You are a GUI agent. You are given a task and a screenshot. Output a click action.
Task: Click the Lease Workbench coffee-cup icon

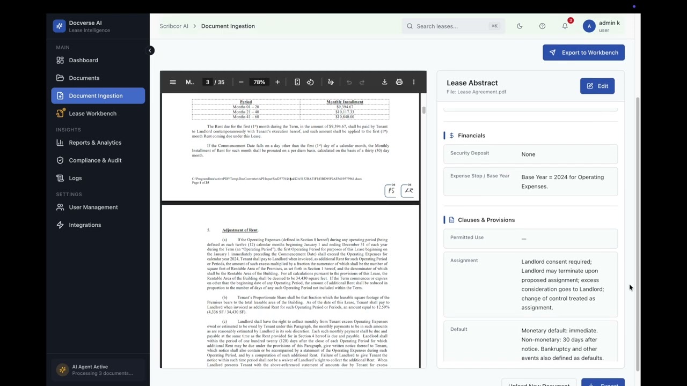click(60, 113)
